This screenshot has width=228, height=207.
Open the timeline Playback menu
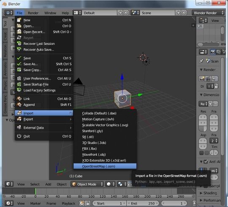tap(68, 203)
